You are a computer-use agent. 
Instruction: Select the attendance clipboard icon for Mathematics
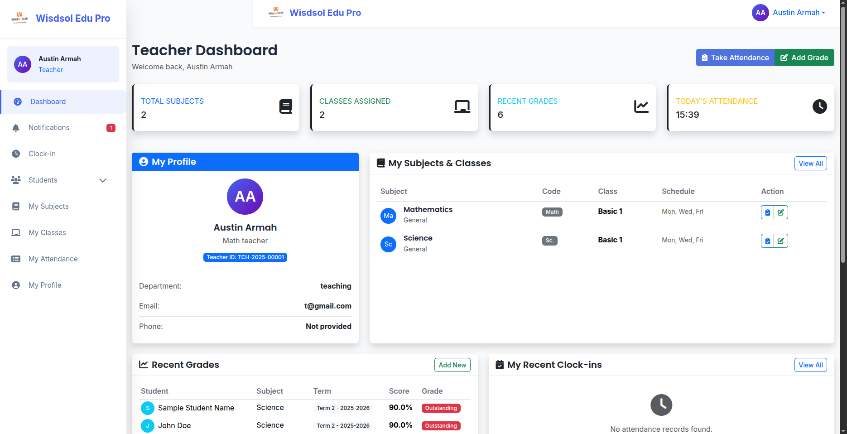click(767, 212)
